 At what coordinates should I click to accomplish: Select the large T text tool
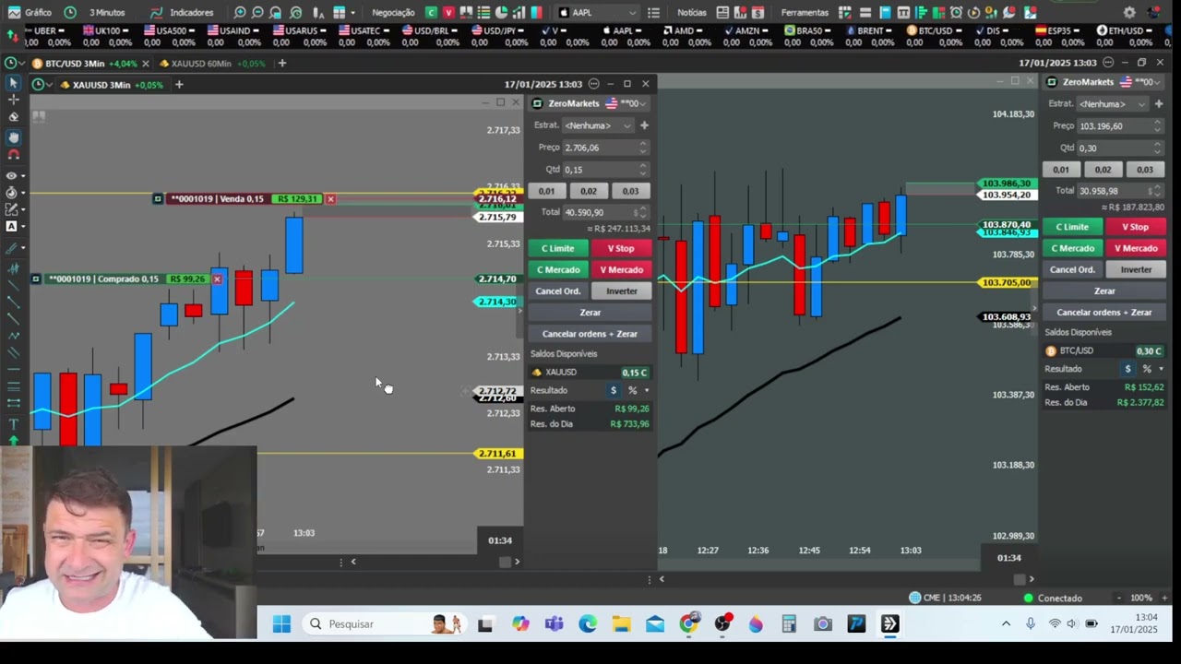[13, 423]
